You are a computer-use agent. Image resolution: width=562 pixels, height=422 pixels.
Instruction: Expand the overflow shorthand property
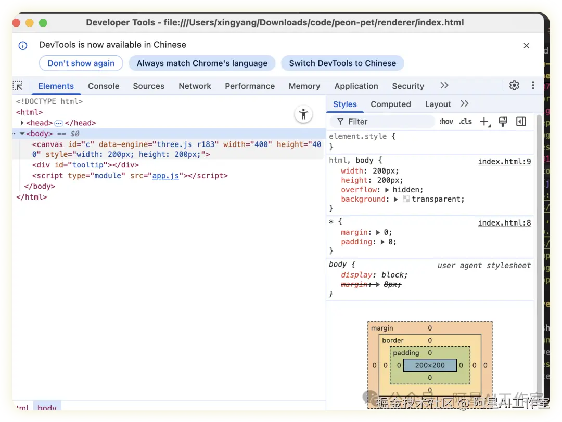pos(387,190)
